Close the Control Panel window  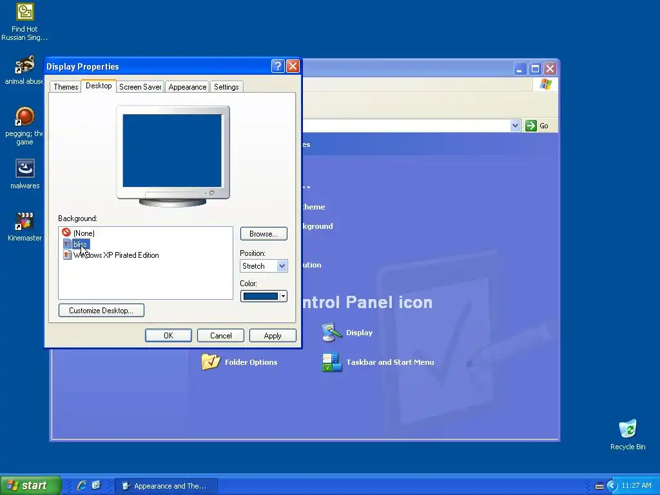click(x=550, y=68)
